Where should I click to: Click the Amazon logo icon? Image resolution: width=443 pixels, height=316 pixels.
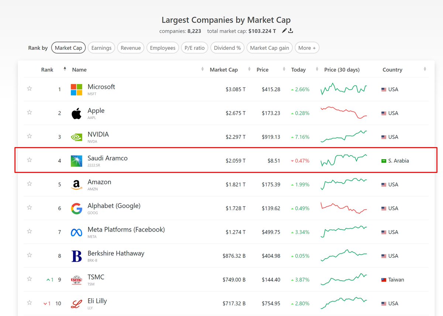click(76, 185)
